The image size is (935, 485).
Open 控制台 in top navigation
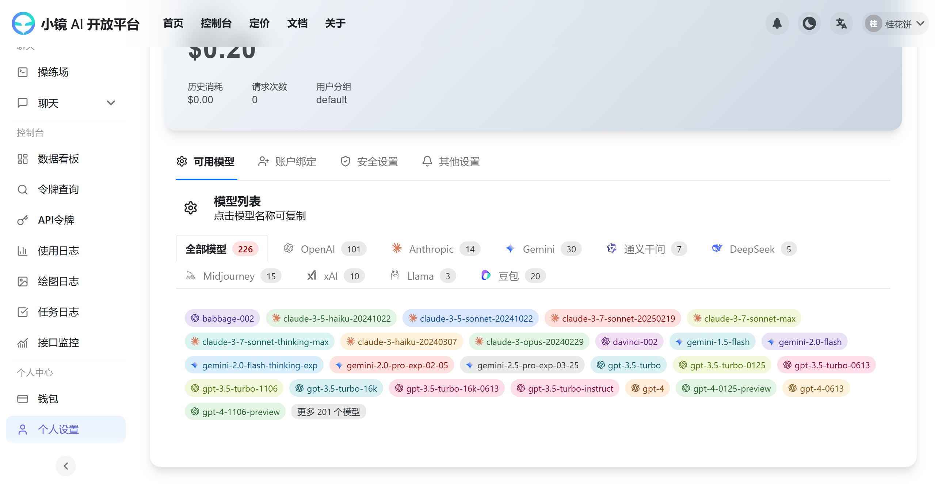click(216, 23)
